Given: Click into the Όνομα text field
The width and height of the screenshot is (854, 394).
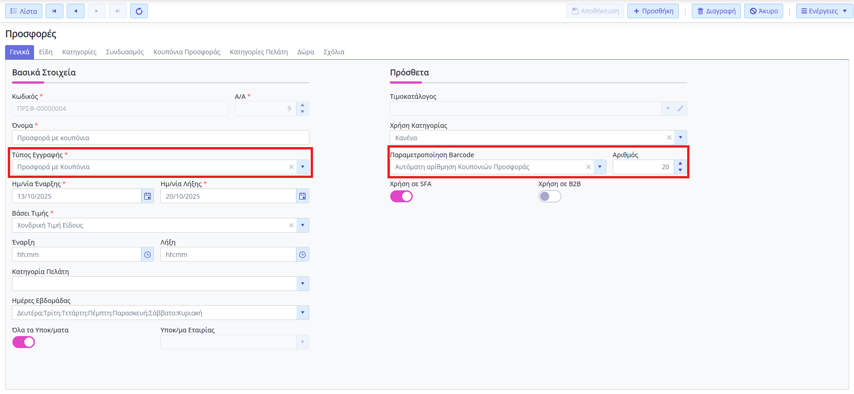Looking at the screenshot, I should (x=160, y=138).
